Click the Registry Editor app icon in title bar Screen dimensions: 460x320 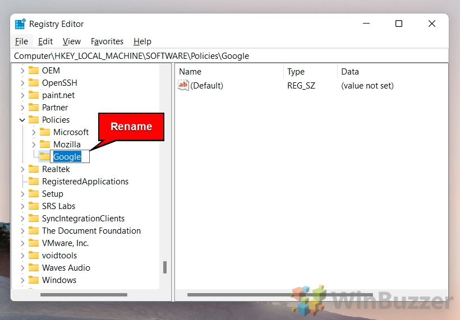click(x=20, y=24)
